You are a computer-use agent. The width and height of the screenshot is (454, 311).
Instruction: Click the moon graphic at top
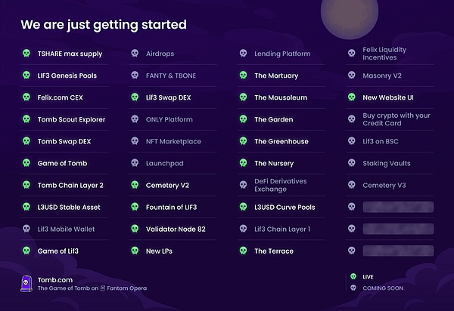point(350,16)
